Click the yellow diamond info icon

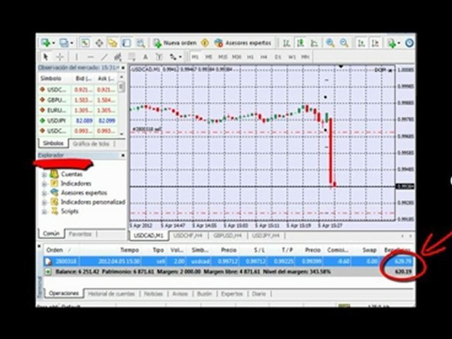point(205,43)
